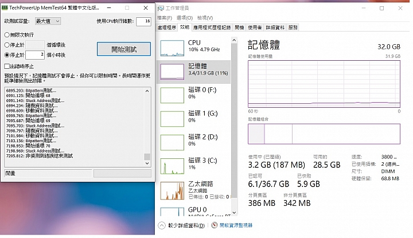
Task: Click the '386 MB' paged pool value
Action: point(262,203)
